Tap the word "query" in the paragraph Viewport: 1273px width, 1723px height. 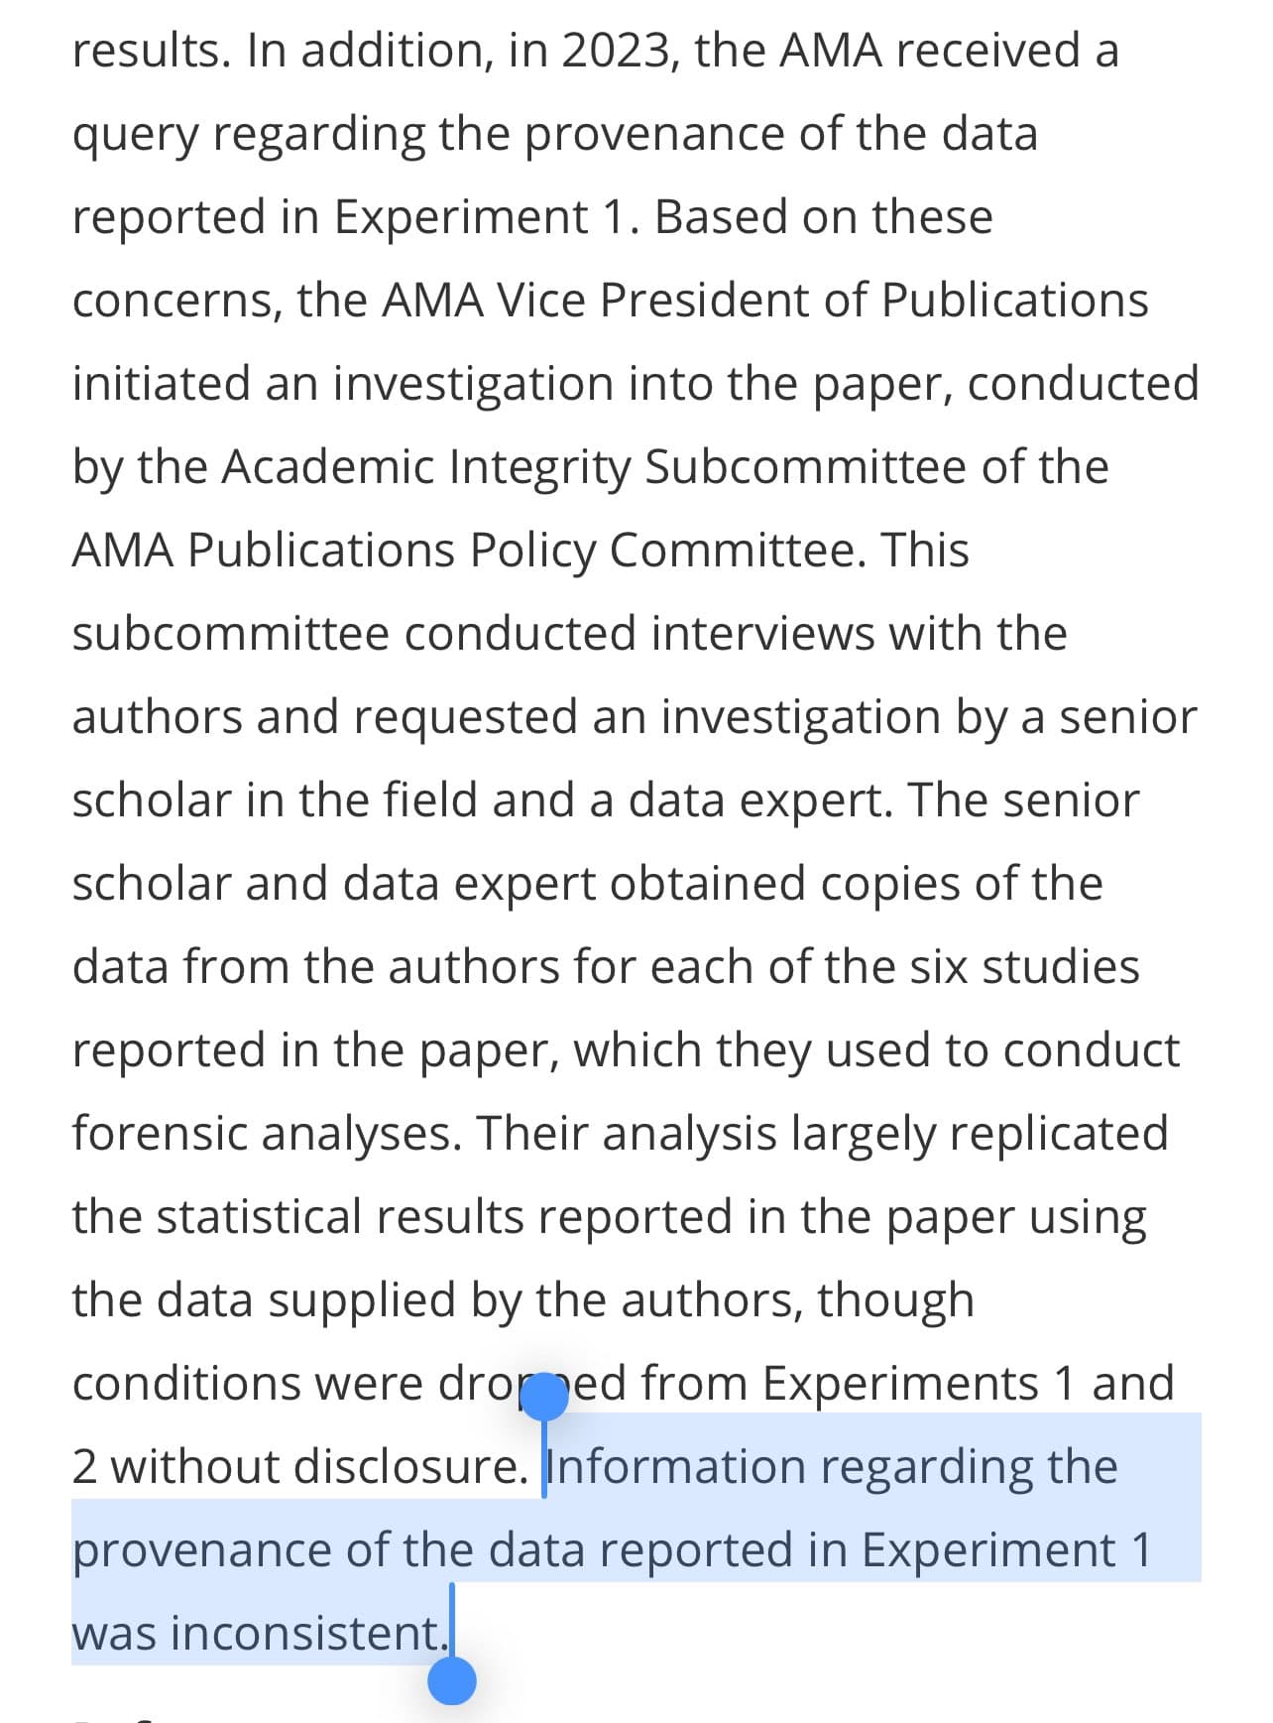[136, 135]
